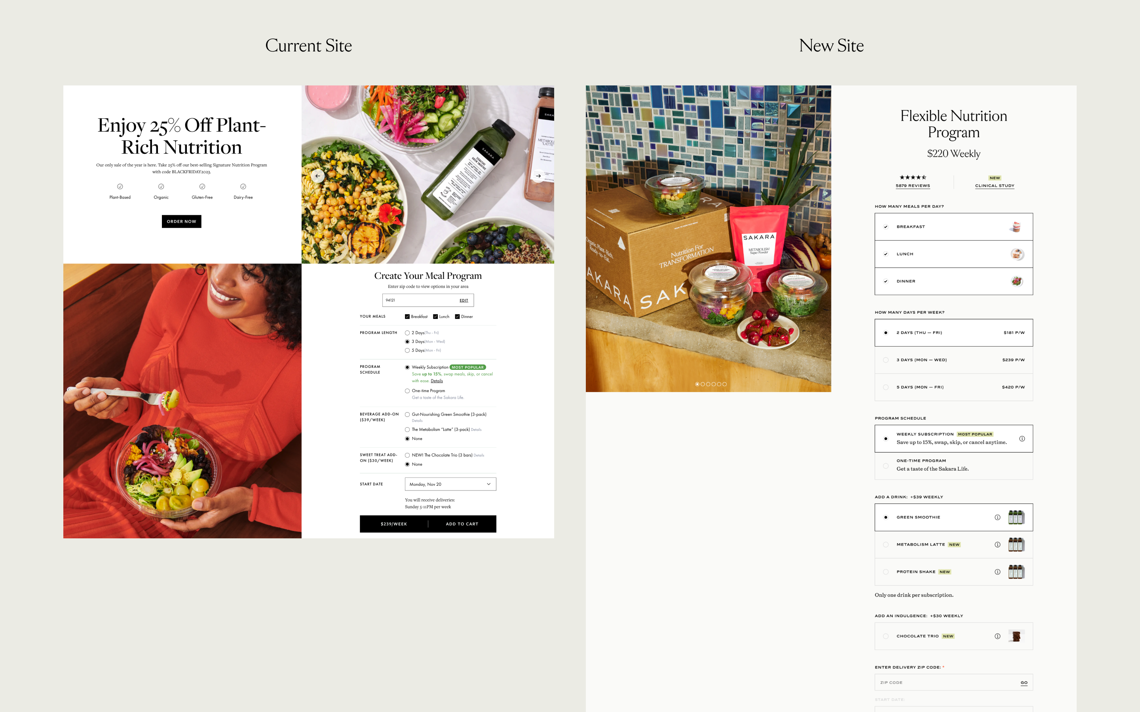Click the Order Now button
The width and height of the screenshot is (1140, 712).
point(181,222)
